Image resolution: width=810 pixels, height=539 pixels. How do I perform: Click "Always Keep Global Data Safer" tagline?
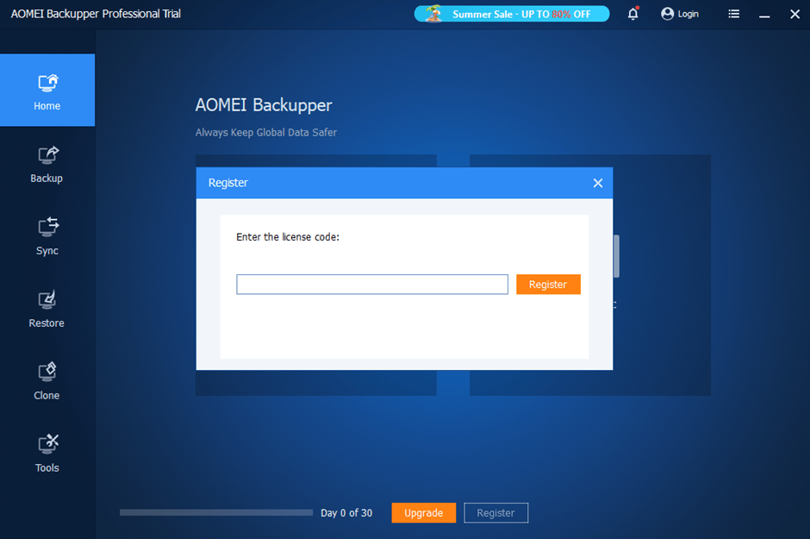click(266, 132)
